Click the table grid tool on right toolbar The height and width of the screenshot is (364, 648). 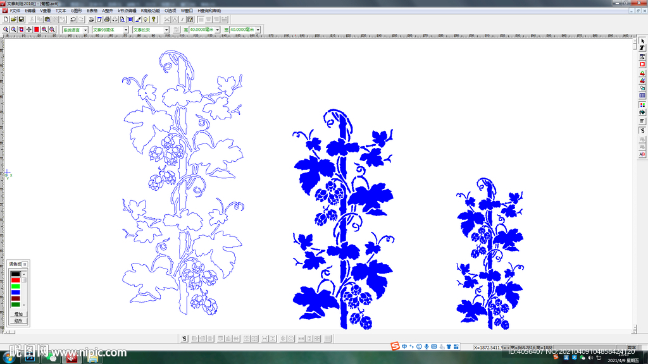point(642,95)
